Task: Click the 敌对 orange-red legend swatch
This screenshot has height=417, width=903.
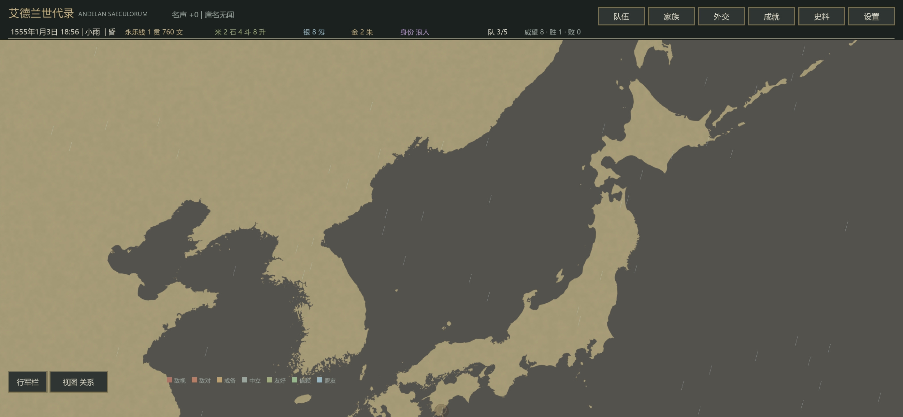Action: click(194, 380)
